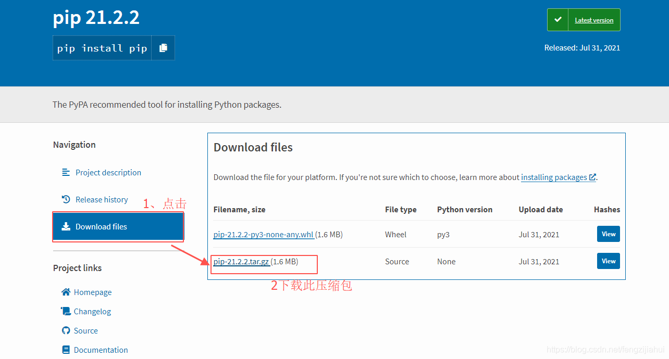Open the Source project link

(x=86, y=330)
